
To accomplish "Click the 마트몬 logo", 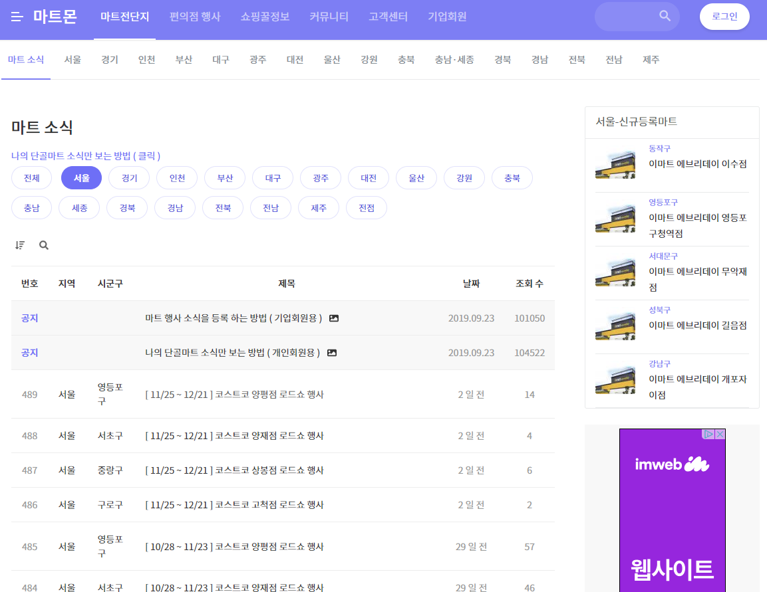I will click(x=56, y=17).
